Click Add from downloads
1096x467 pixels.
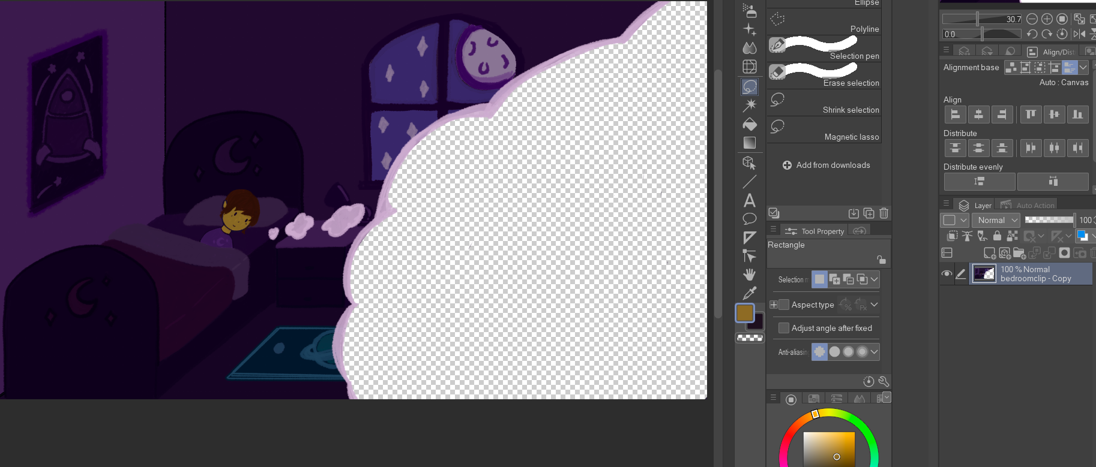[x=827, y=165]
